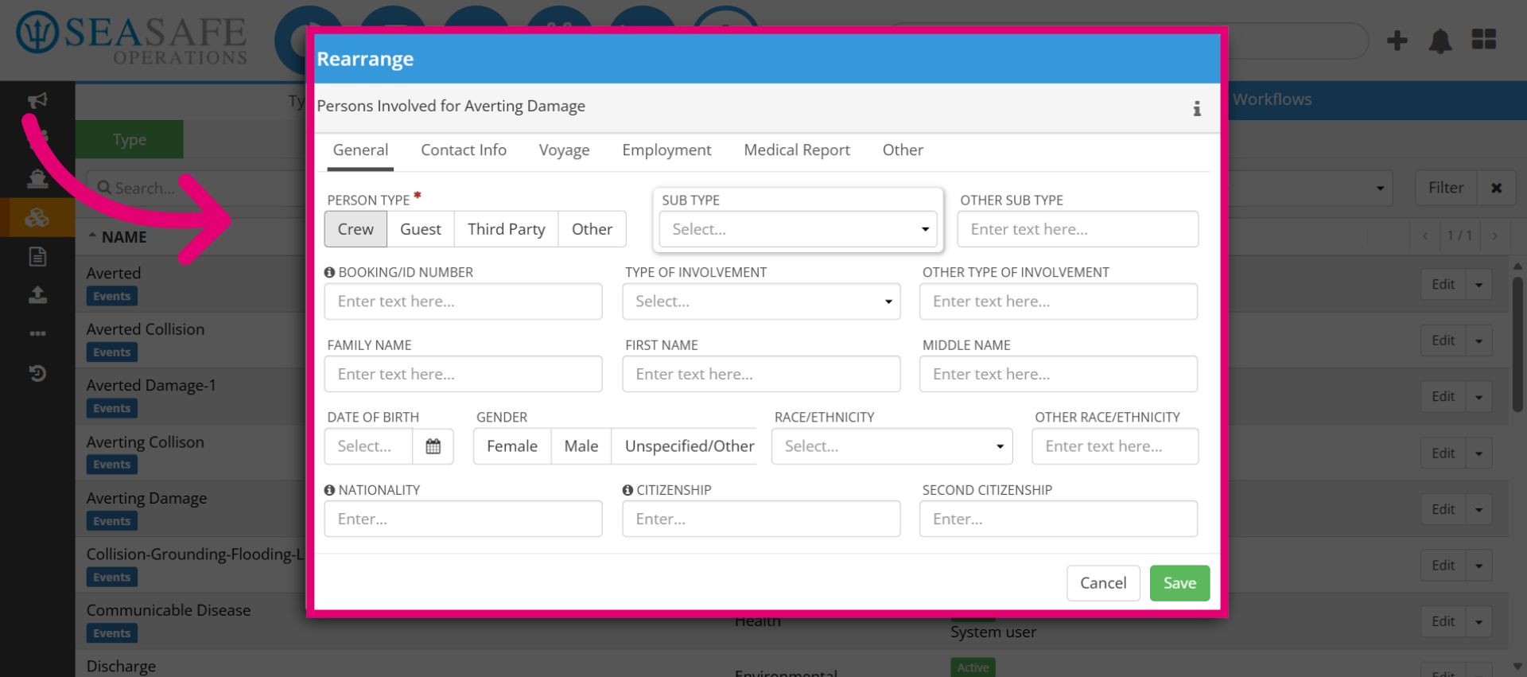Click the Booking/ID Number input field
Image resolution: width=1527 pixels, height=677 pixels.
click(463, 302)
